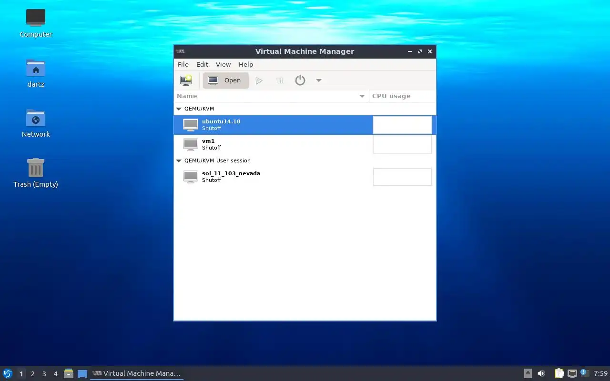This screenshot has width=610, height=381.
Task: Click the QEMU/KVM User session label
Action: tap(217, 161)
